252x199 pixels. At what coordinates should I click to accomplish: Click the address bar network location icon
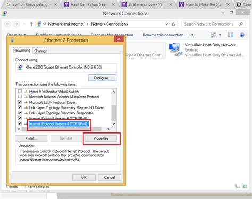pyautogui.click(x=39, y=24)
